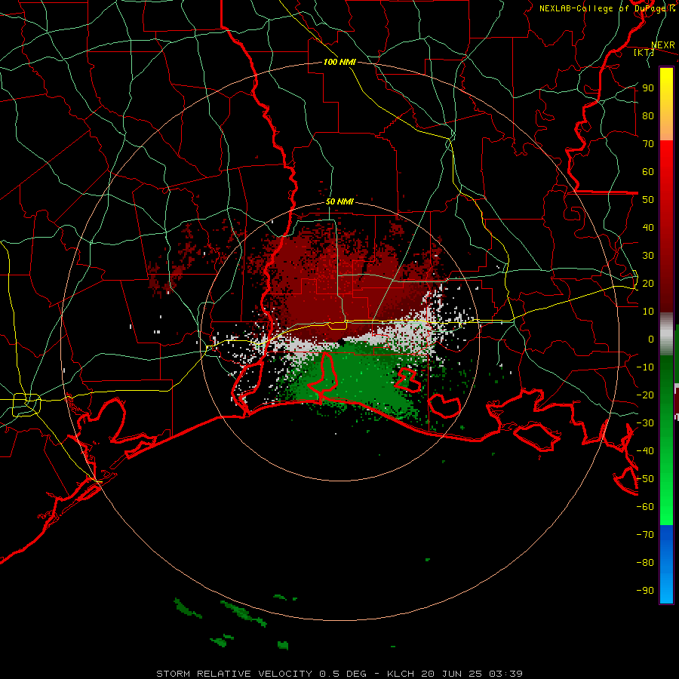Click the 60 value on the velocity scale

[x=648, y=172]
